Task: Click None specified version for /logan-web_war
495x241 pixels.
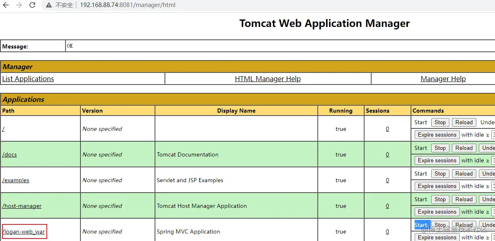Action: (x=102, y=231)
